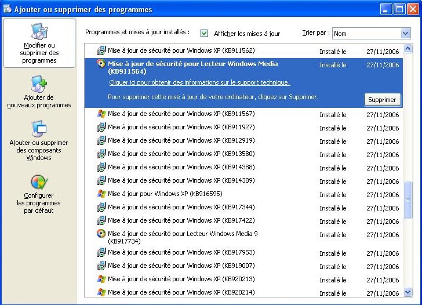This screenshot has width=422, height=305.
Task: Click the icon beside KB913580 update
Action: click(x=101, y=154)
